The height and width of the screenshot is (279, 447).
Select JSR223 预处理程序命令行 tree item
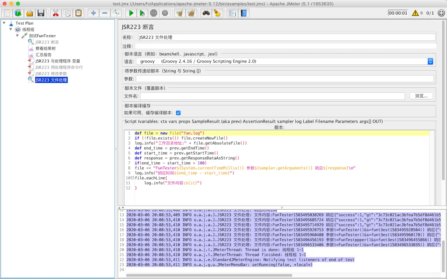(x=59, y=67)
